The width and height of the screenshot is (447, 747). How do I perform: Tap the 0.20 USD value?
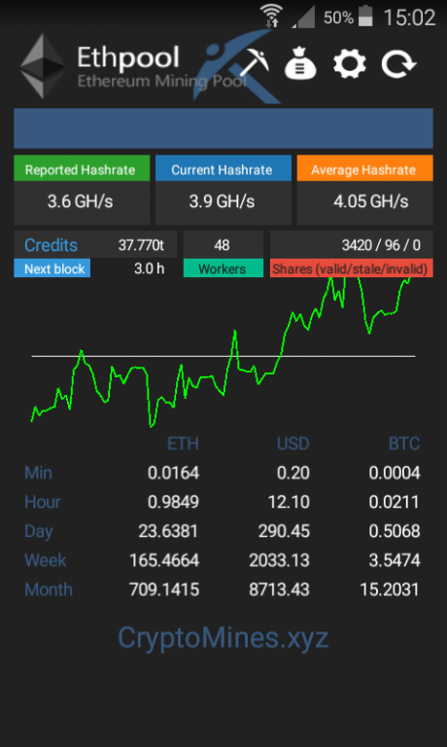coord(293,473)
